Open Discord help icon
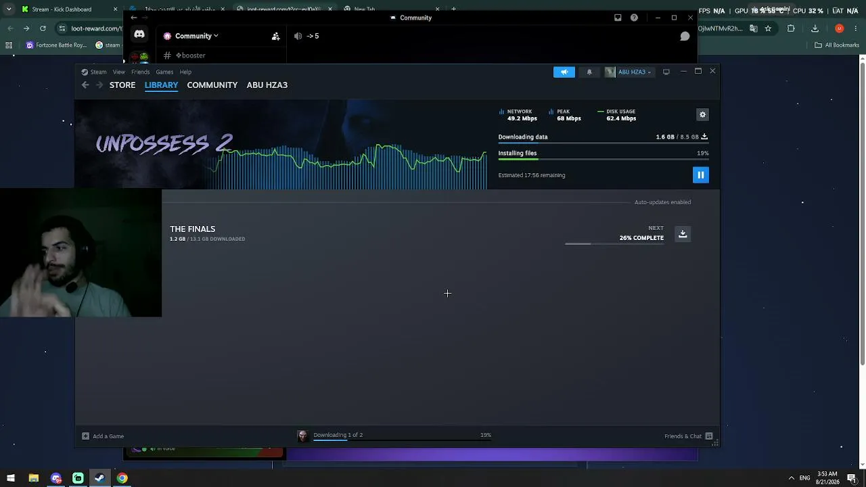866x487 pixels. [x=634, y=18]
